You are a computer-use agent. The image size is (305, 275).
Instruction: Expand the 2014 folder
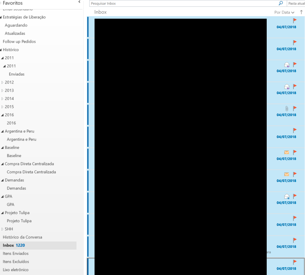pos(2,99)
